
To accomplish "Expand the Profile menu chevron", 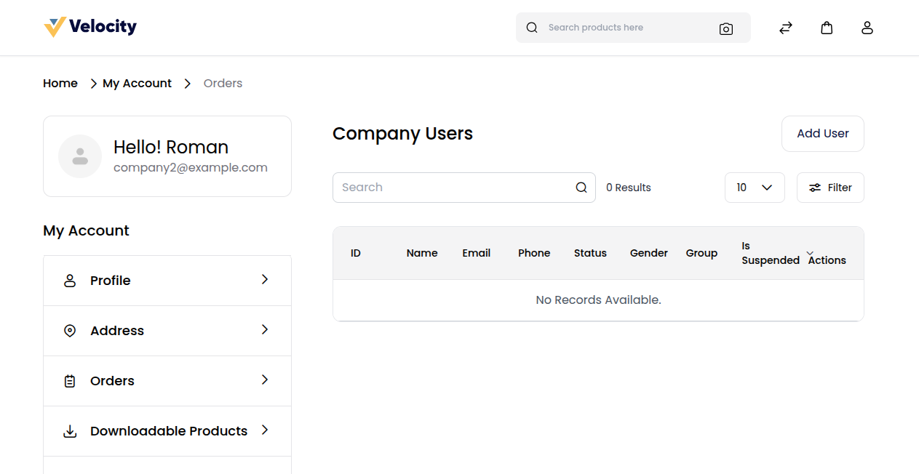I will 265,280.
